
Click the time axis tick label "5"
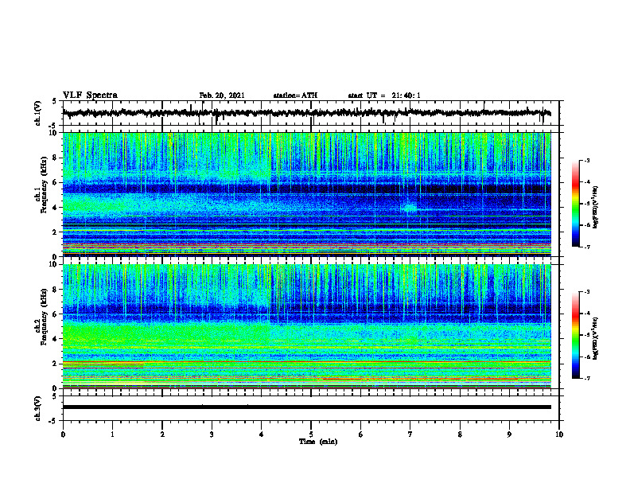[311, 434]
